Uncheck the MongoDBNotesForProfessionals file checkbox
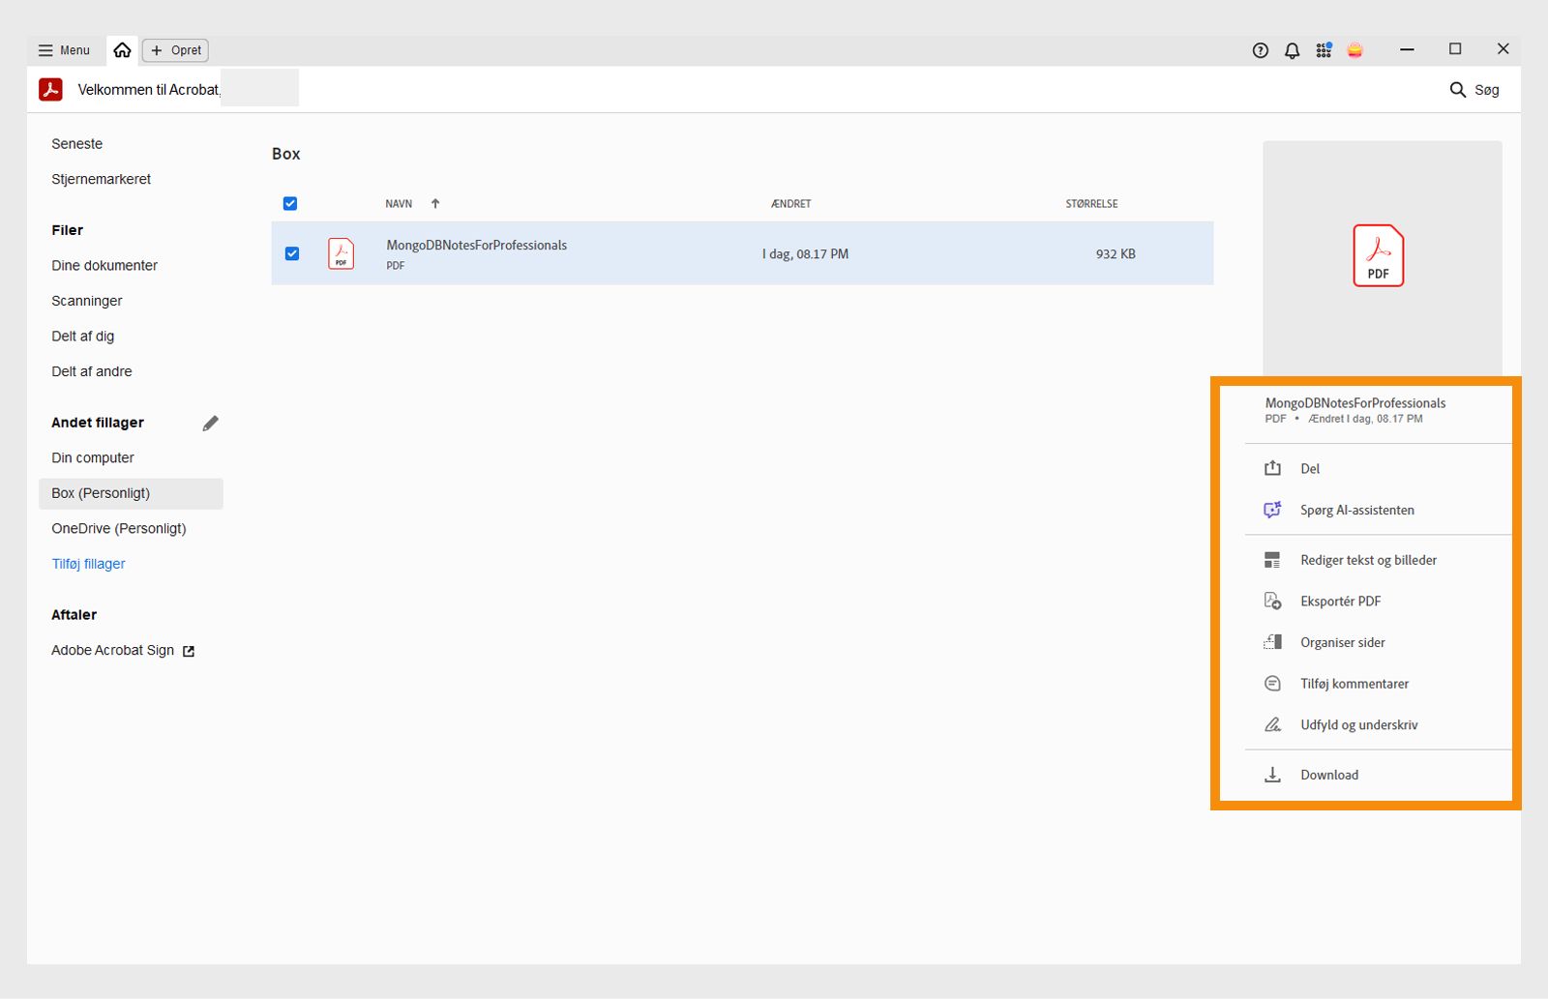 [x=292, y=253]
